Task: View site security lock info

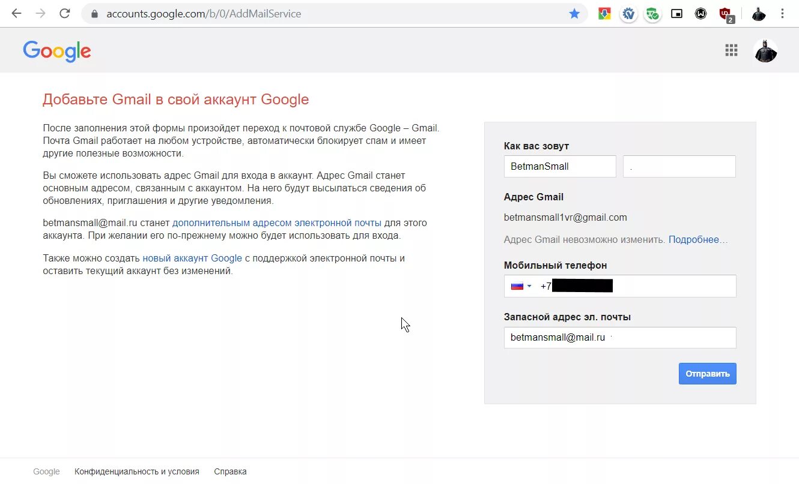Action: [x=94, y=13]
